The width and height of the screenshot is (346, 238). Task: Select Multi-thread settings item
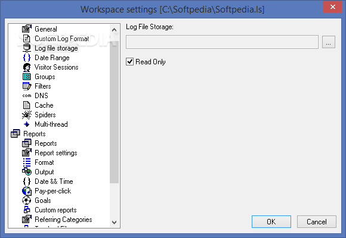51,124
